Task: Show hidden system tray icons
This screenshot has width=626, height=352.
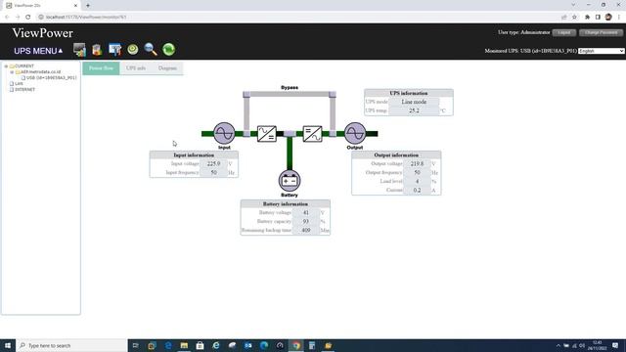Action: click(559, 345)
